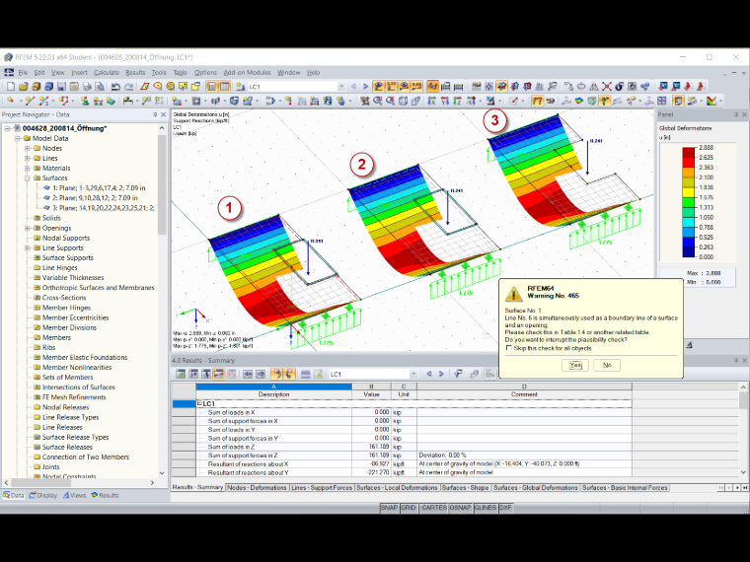Switch to Surfaces - Basic Internal Forces tab
The width and height of the screenshot is (750, 562).
(625, 487)
